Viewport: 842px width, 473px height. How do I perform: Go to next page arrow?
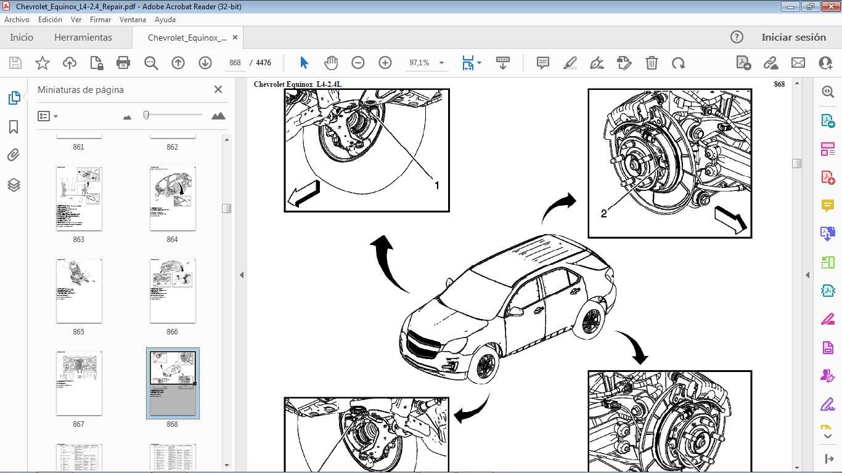tap(205, 63)
